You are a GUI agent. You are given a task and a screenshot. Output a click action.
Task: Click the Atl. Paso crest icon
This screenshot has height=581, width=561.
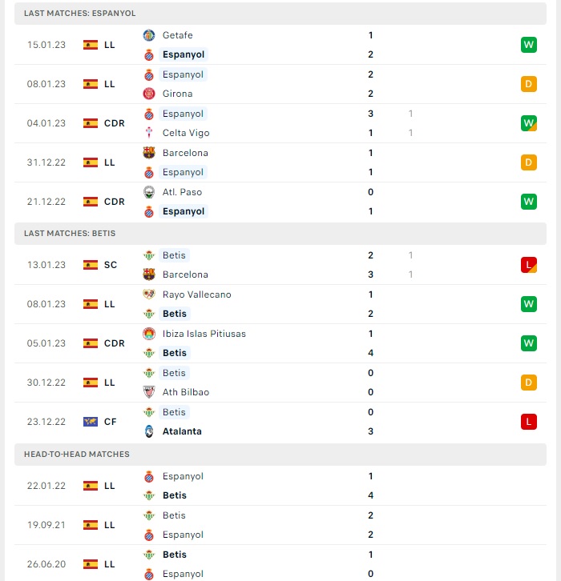149,192
